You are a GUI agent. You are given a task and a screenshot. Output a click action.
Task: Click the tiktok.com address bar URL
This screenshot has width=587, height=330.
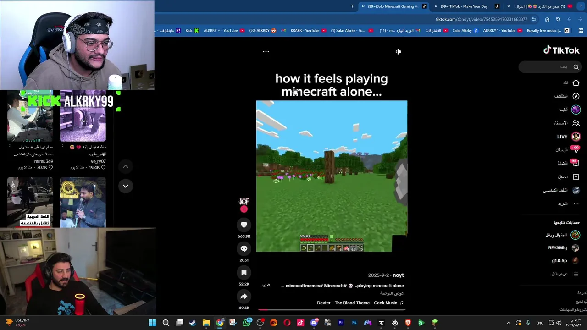tap(481, 19)
